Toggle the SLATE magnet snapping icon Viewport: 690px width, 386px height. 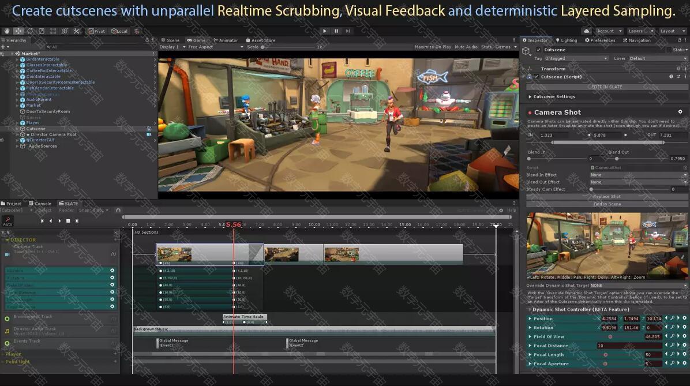pos(118,211)
